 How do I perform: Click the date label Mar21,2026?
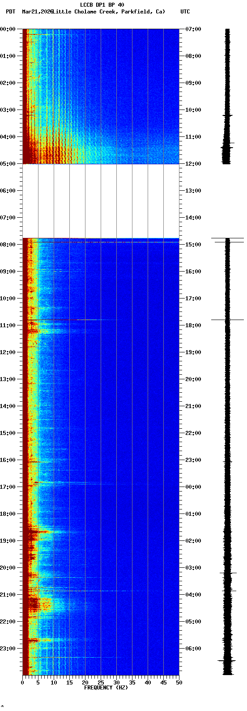click(37, 12)
